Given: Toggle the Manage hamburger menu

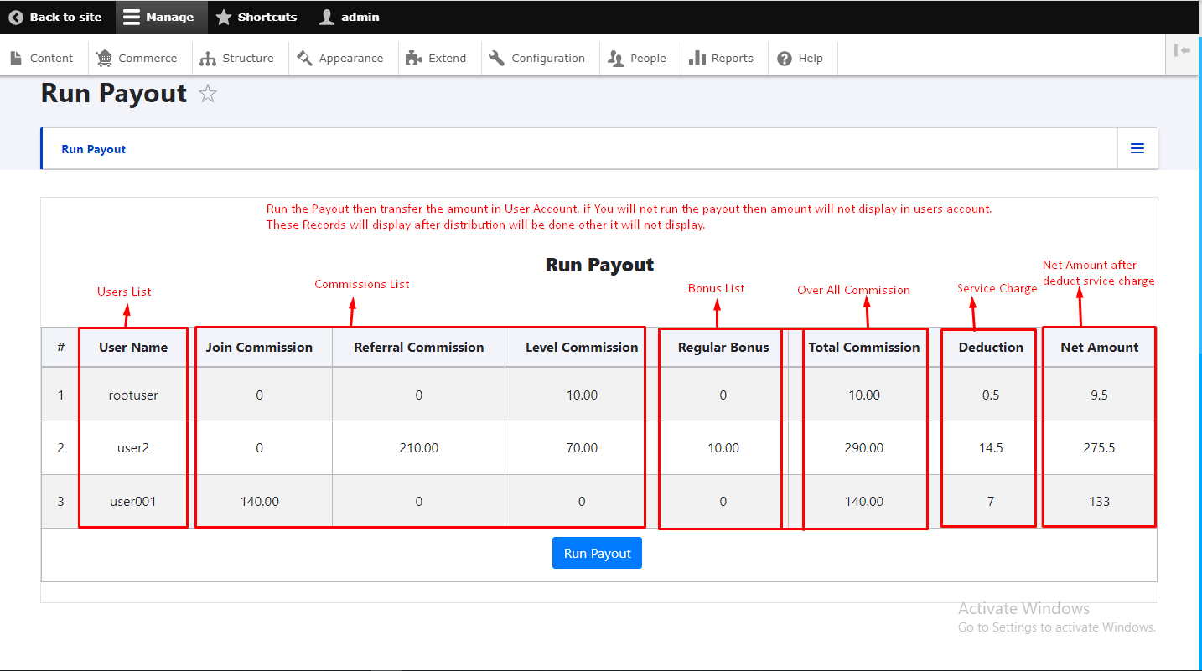Looking at the screenshot, I should click(132, 17).
